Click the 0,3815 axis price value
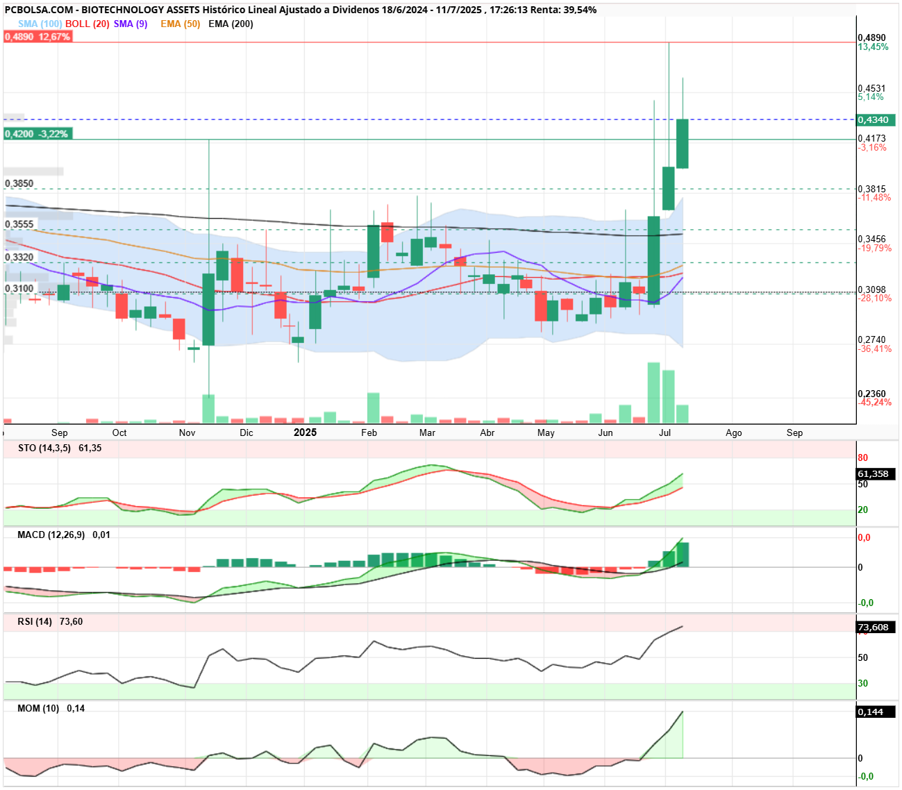The width and height of the screenshot is (902, 790). click(872, 189)
